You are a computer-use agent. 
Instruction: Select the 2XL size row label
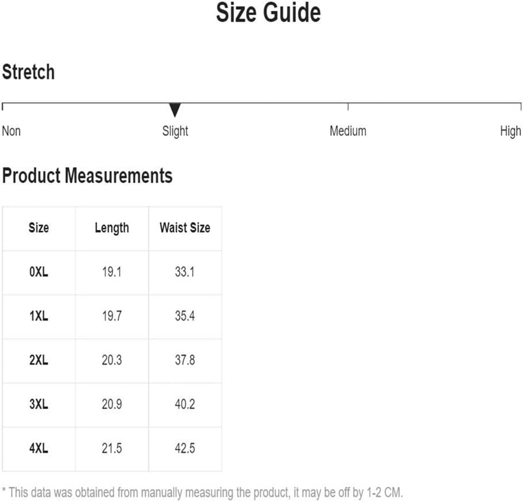tap(39, 360)
